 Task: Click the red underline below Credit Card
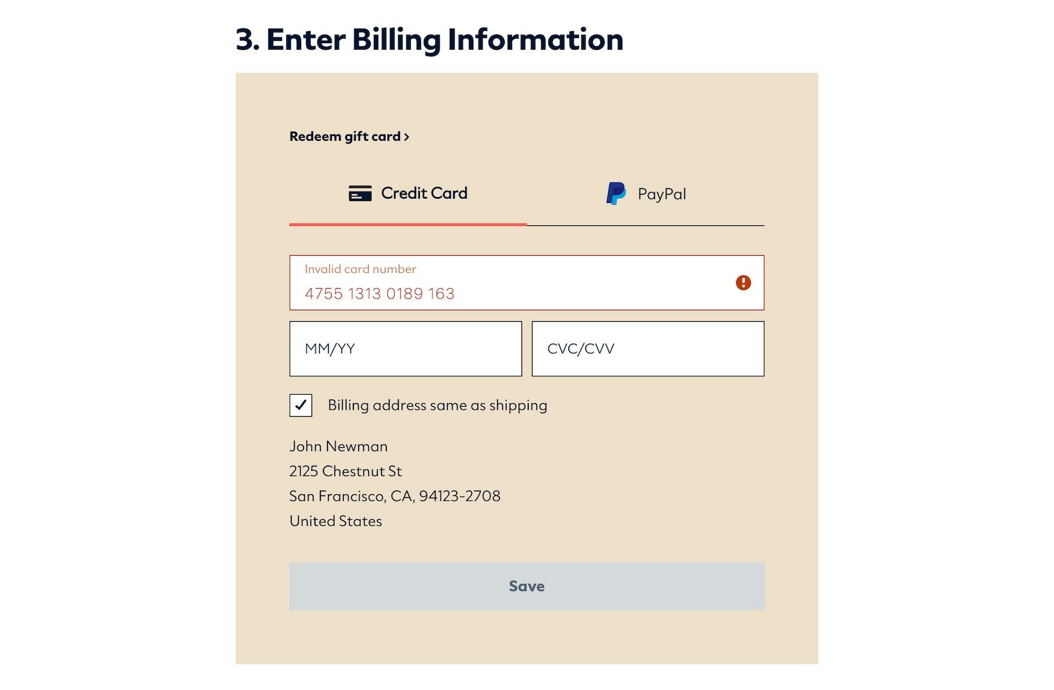pyautogui.click(x=408, y=225)
